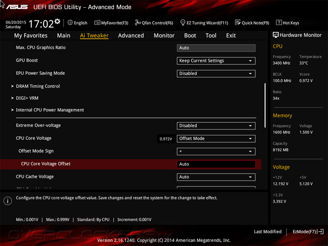Viewport: 328px width, 246px height.
Task: Click the Hot Keys question mark icon
Action: click(279, 23)
